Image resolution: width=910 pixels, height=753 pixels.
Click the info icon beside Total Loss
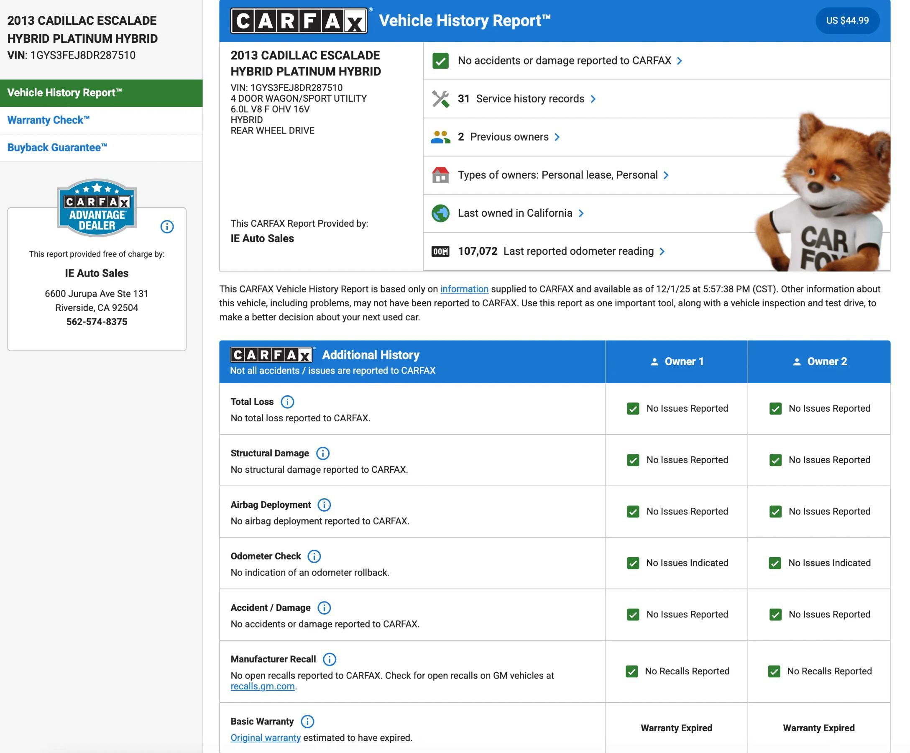pyautogui.click(x=287, y=402)
